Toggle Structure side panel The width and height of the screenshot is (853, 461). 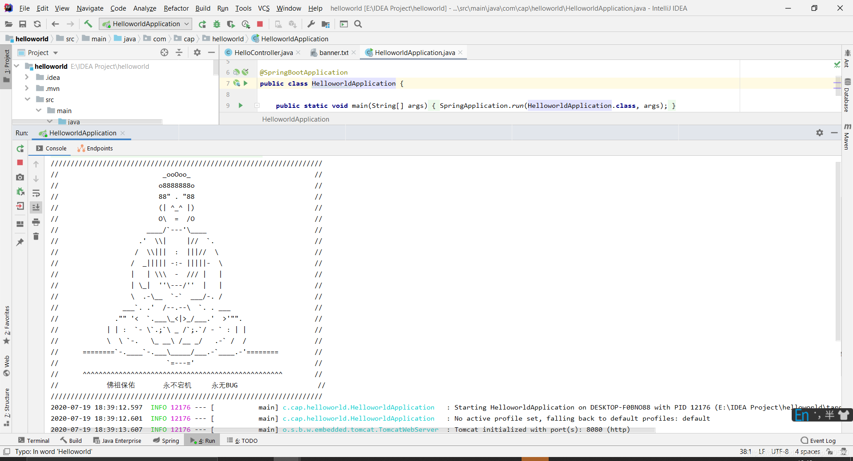[x=7, y=407]
